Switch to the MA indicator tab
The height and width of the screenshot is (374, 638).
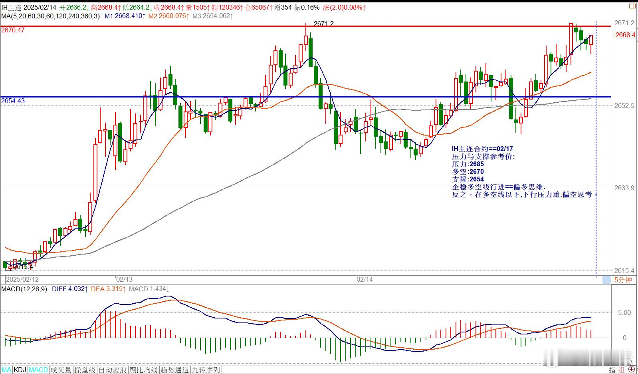click(7, 370)
